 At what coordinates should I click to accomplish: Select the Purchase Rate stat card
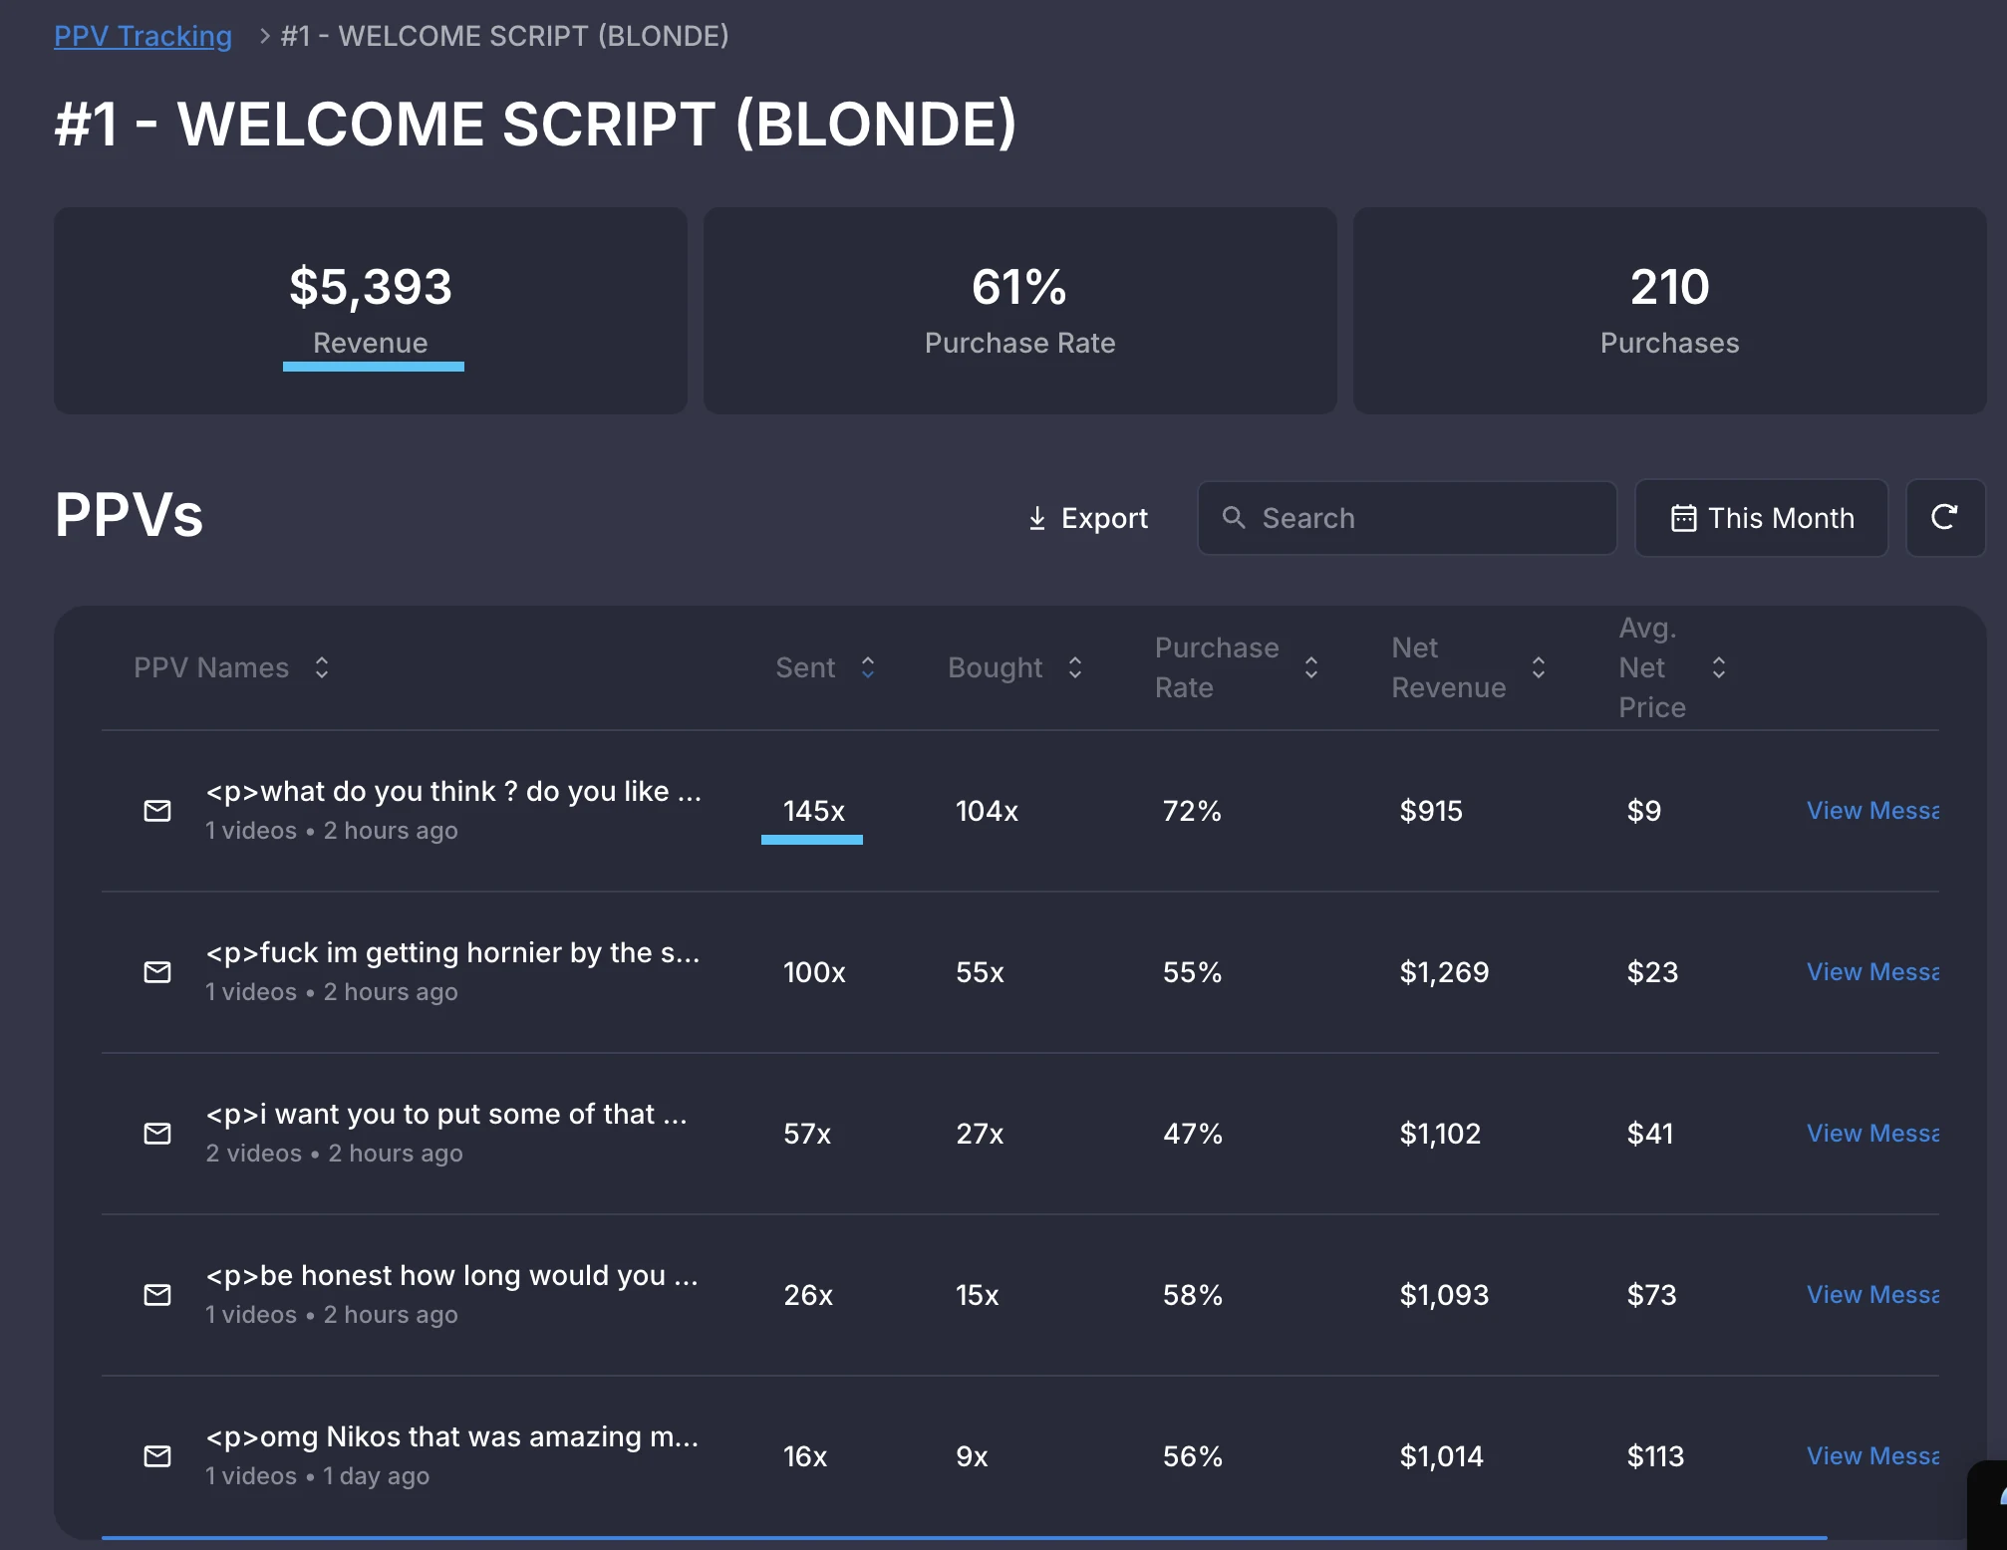point(1020,311)
